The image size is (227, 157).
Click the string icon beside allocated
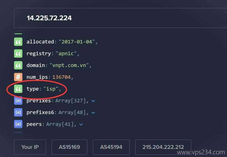[18, 42]
